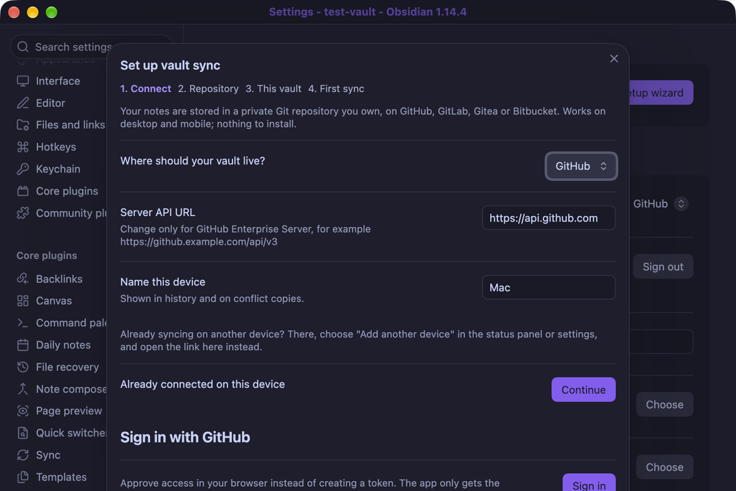Open Backlinks plugin settings
The image size is (736, 491).
point(60,279)
